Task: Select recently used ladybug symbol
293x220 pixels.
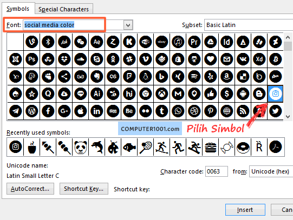Action: tap(113, 147)
